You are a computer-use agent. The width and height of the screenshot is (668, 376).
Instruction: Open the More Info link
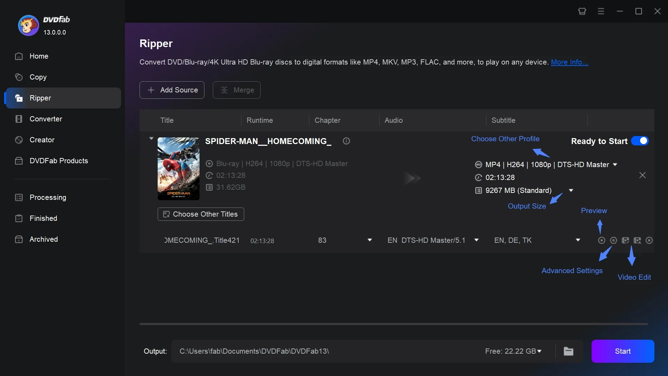coord(570,62)
